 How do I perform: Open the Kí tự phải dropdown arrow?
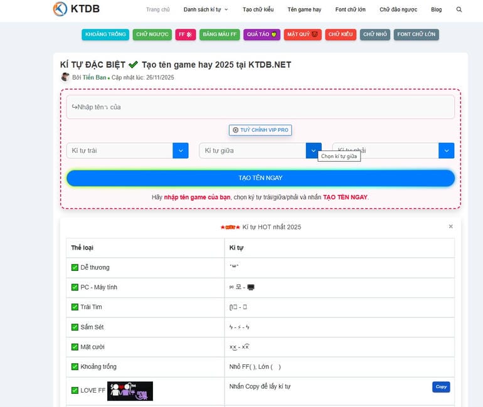(447, 151)
